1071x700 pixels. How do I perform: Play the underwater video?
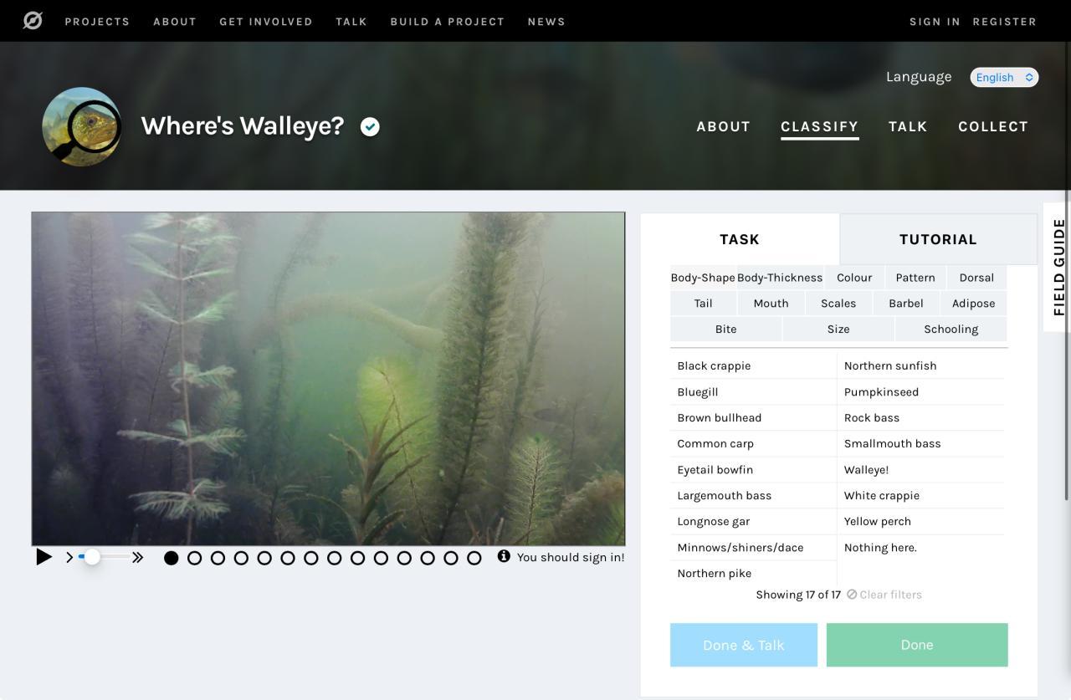44,557
